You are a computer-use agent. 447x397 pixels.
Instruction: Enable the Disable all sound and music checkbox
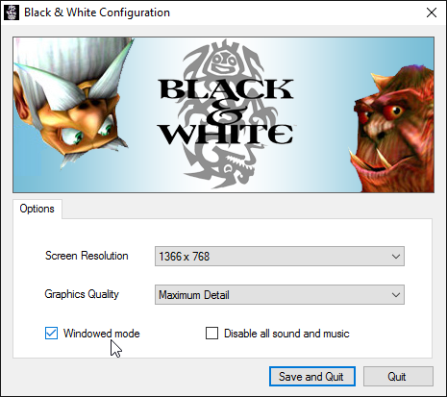[211, 334]
